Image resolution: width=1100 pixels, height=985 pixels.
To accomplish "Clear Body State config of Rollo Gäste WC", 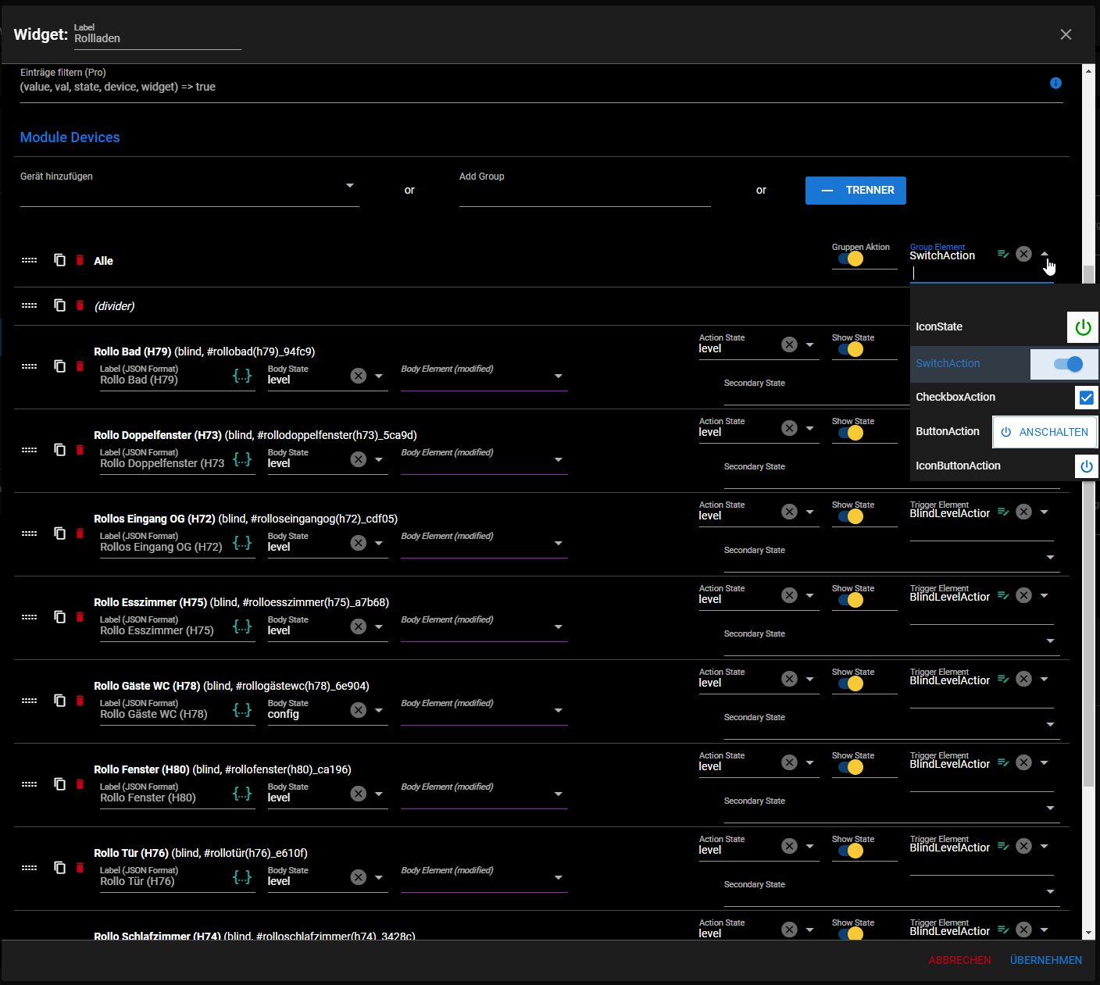I will [x=359, y=710].
